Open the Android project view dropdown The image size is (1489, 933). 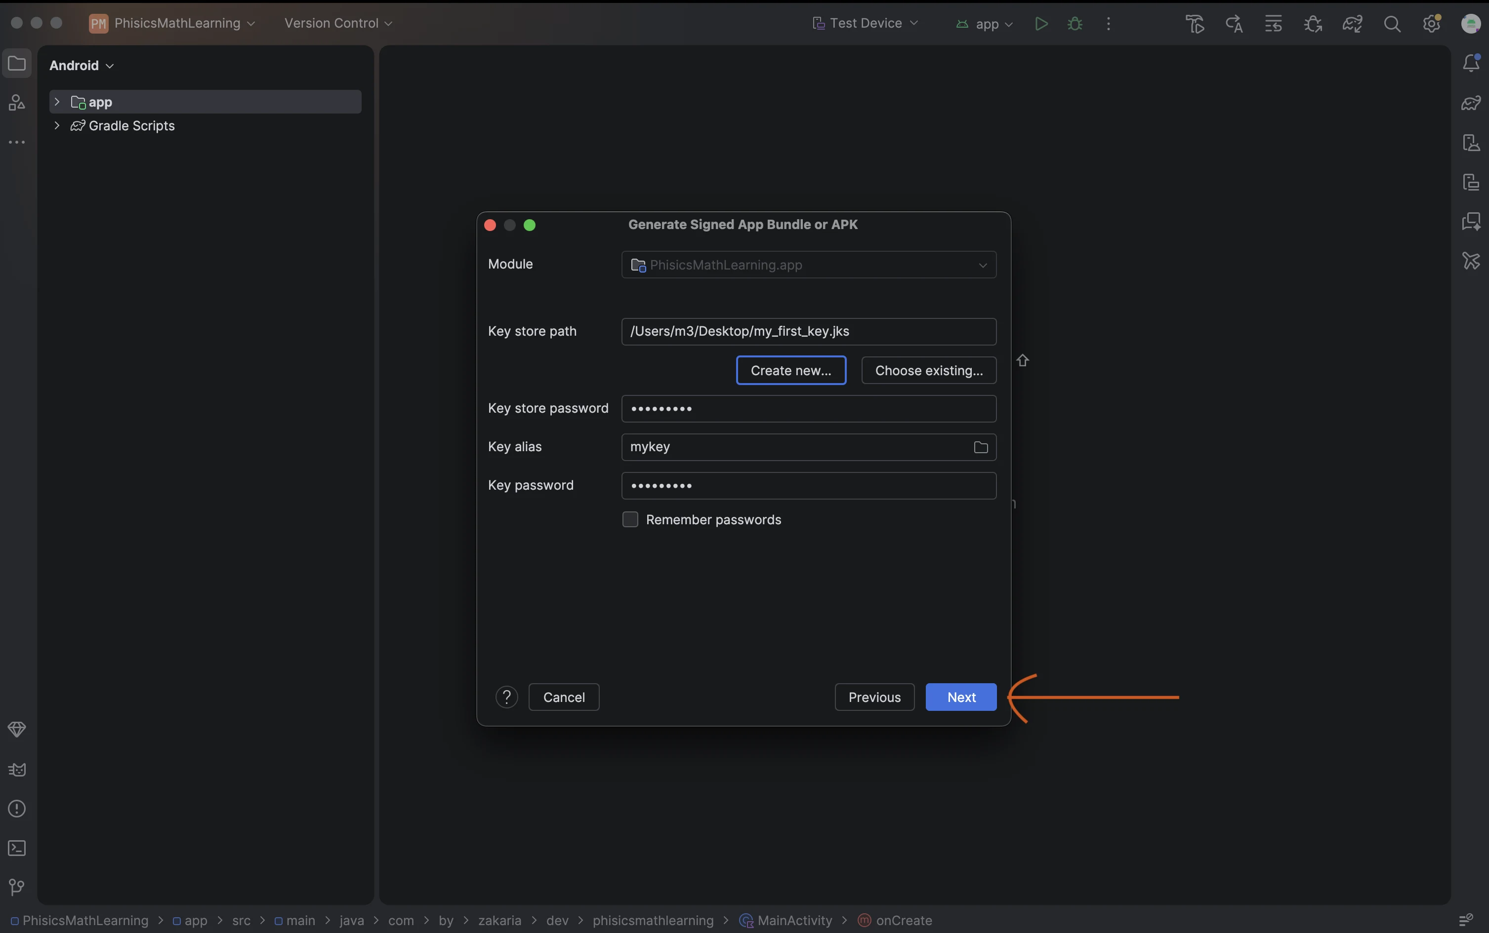click(x=82, y=65)
